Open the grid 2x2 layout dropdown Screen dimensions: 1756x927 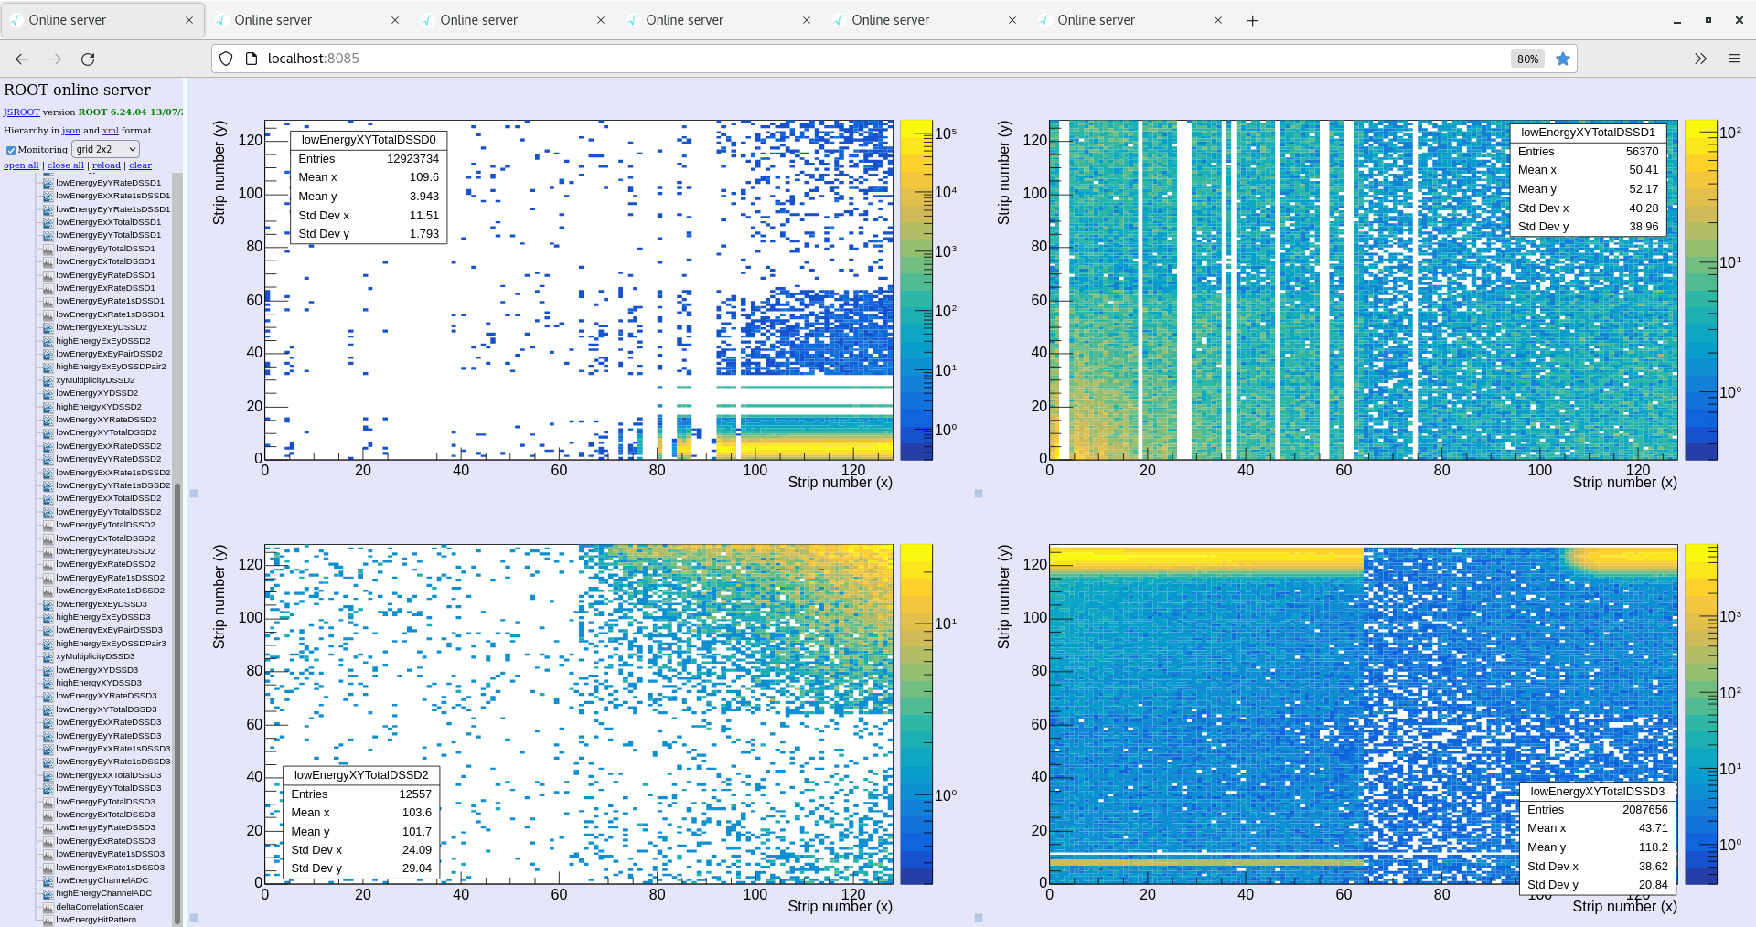pos(105,149)
